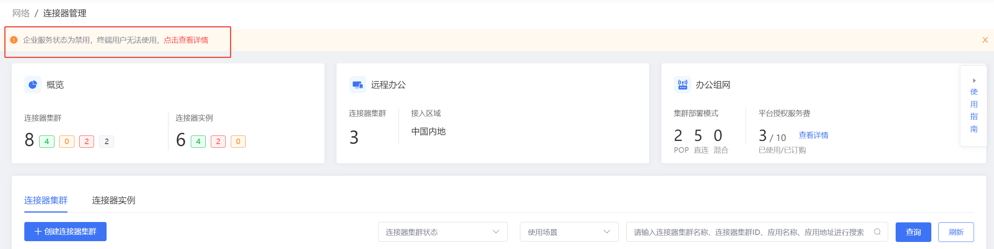Open the connector cluster status dropdown
Image resolution: width=994 pixels, height=249 pixels.
(x=443, y=232)
